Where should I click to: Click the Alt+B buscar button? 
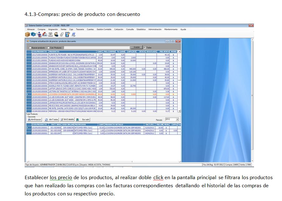tap(34, 120)
